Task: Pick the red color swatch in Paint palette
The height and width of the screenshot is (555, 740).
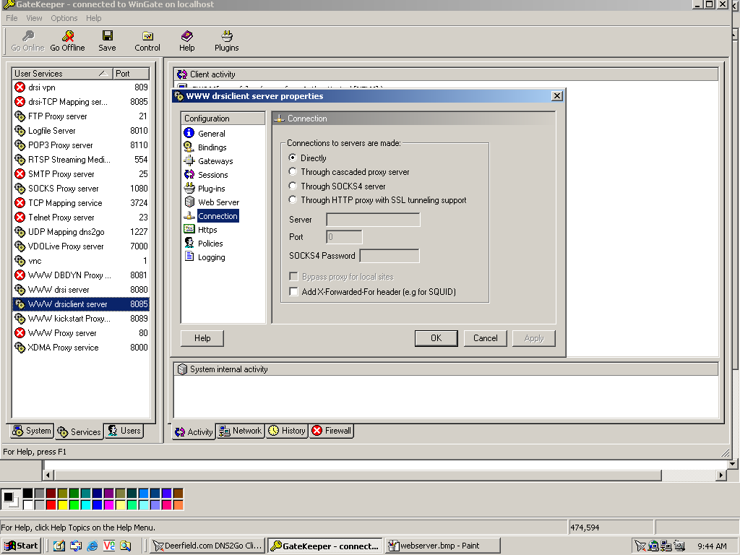Action: (x=51, y=505)
